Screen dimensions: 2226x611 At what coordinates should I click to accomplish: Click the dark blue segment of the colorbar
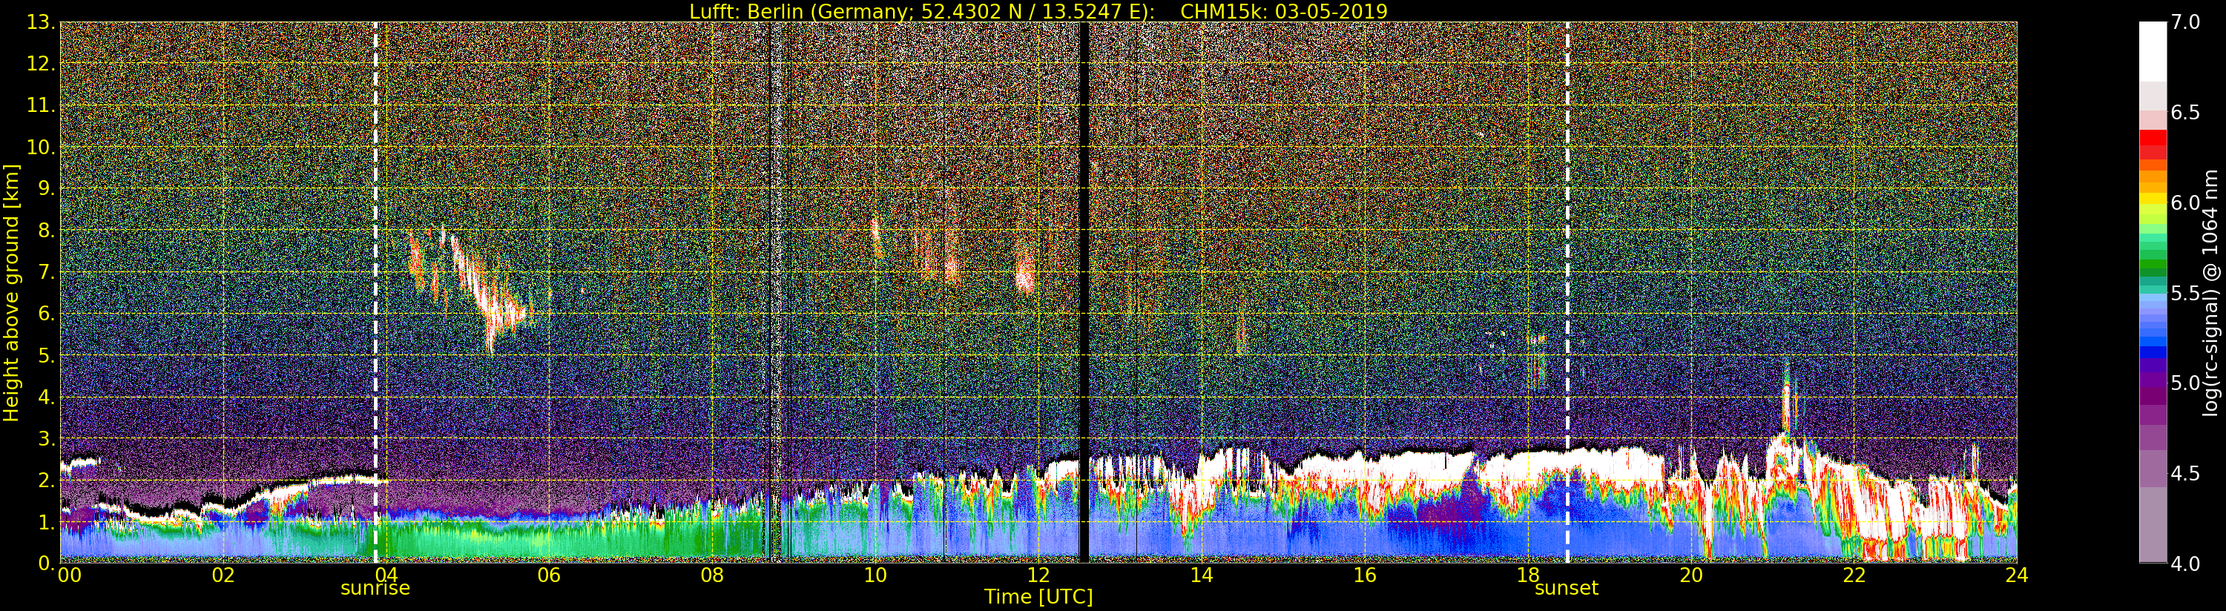pyautogui.click(x=2153, y=353)
